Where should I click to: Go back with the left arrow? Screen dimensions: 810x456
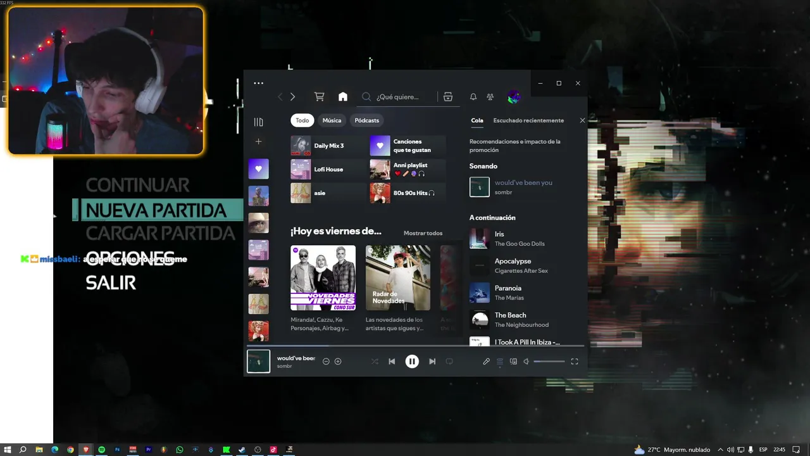[280, 97]
